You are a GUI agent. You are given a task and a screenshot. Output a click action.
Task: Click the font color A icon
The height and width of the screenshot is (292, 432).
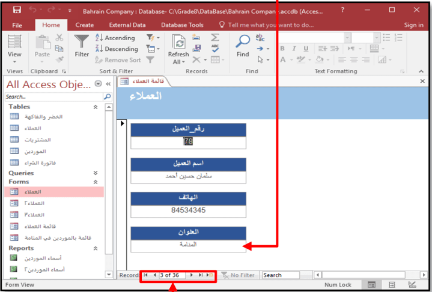click(283, 59)
